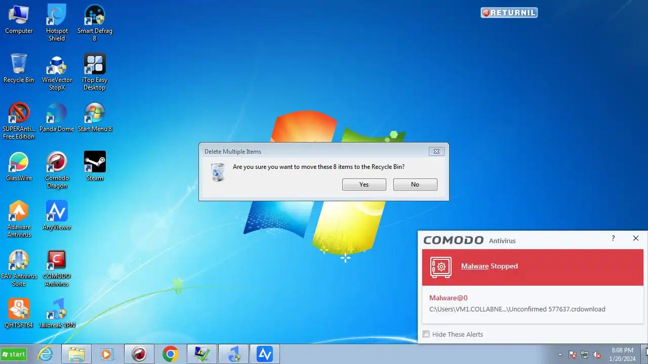The width and height of the screenshot is (648, 364).
Task: Click the Malware@0 detection name
Action: click(449, 298)
